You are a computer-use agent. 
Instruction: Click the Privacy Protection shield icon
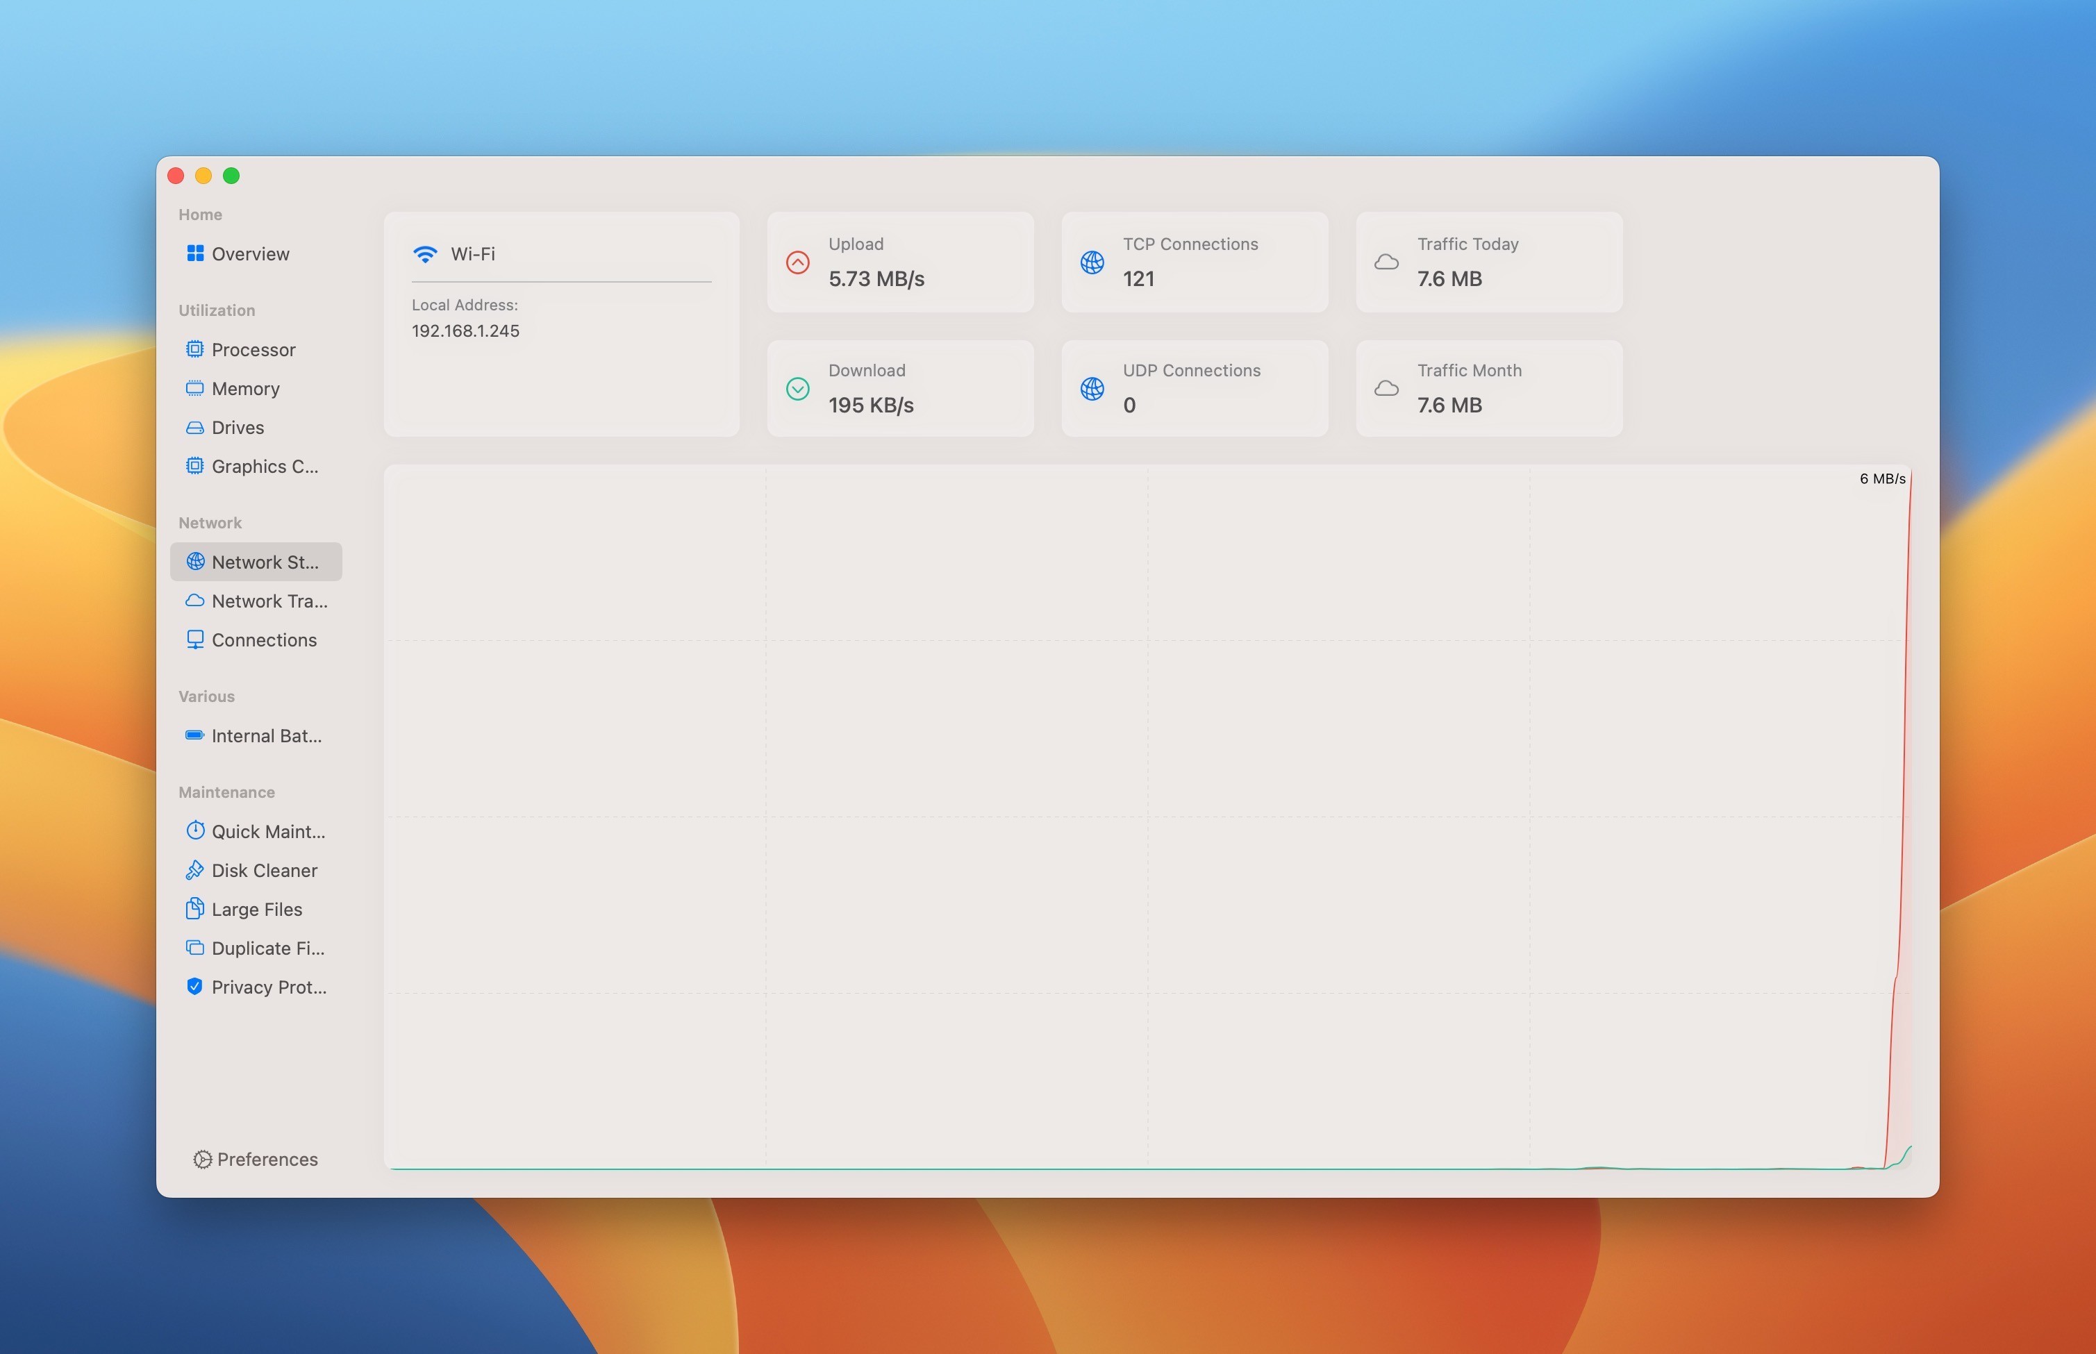[195, 987]
